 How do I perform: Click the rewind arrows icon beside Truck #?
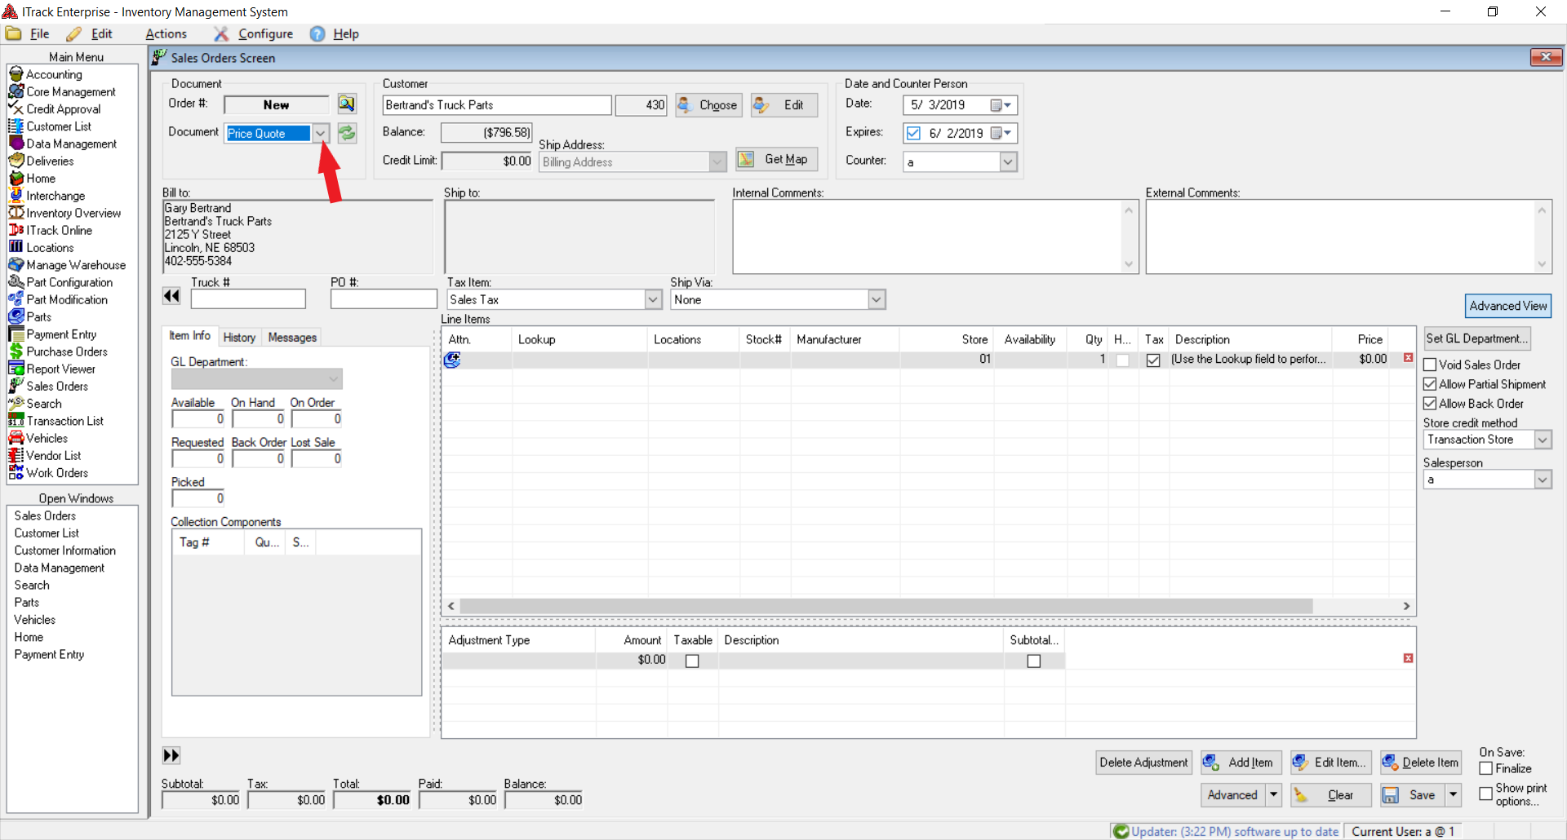tap(171, 296)
